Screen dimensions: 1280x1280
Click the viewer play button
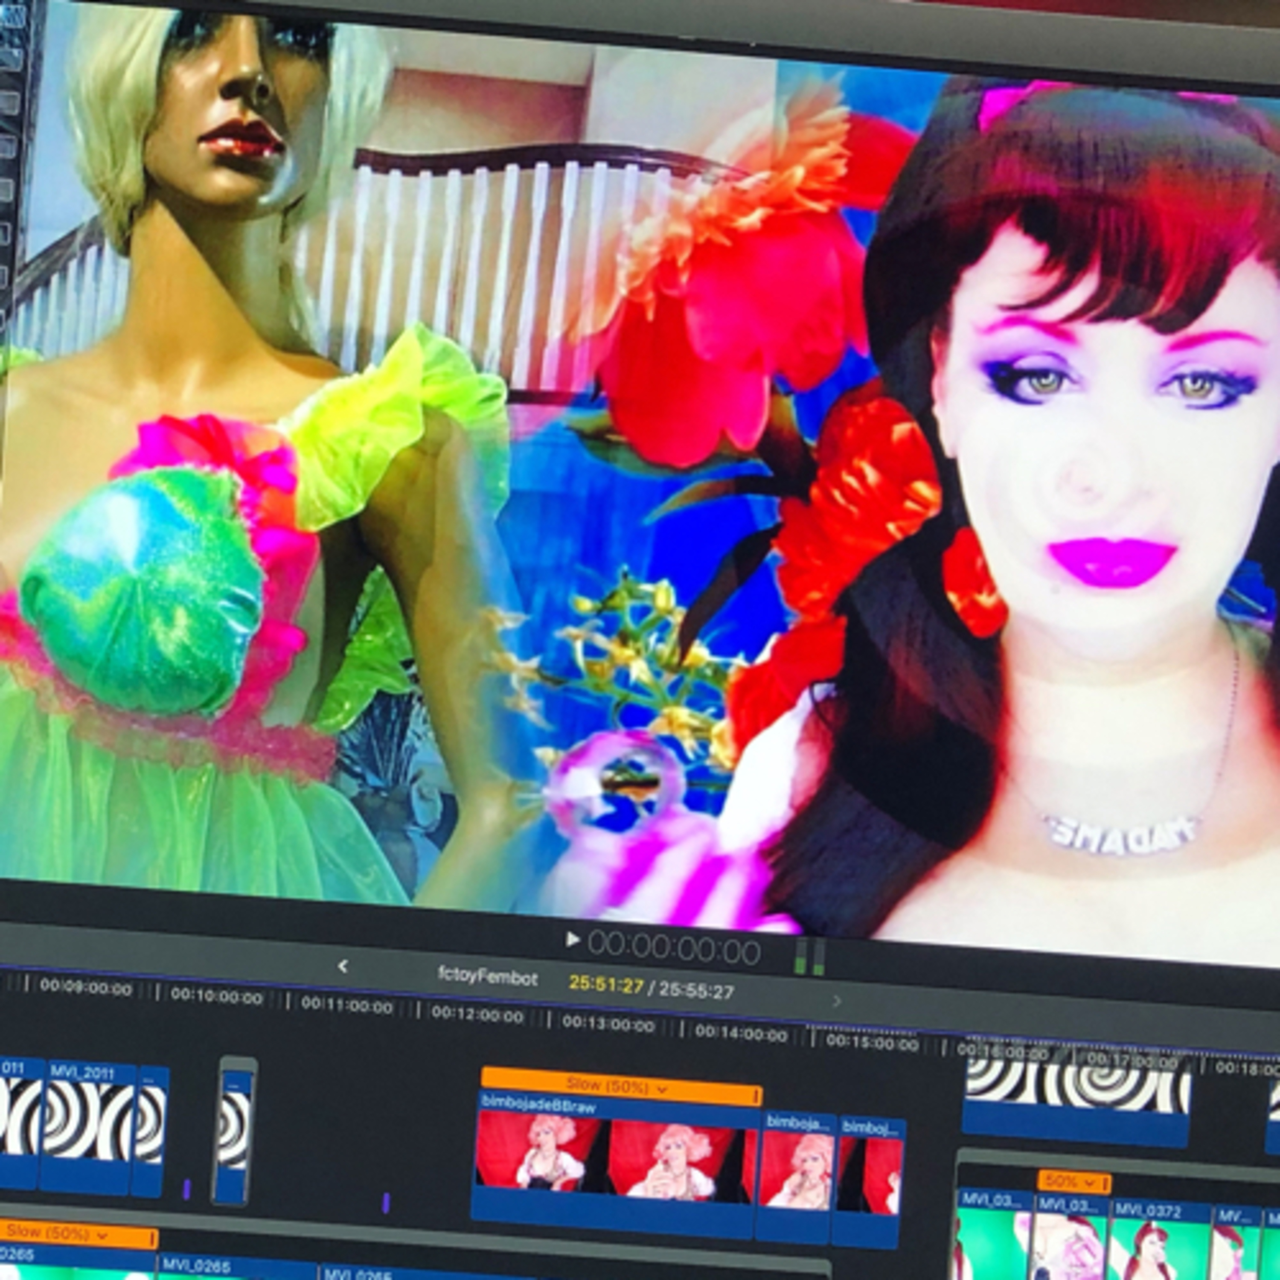[x=573, y=939]
